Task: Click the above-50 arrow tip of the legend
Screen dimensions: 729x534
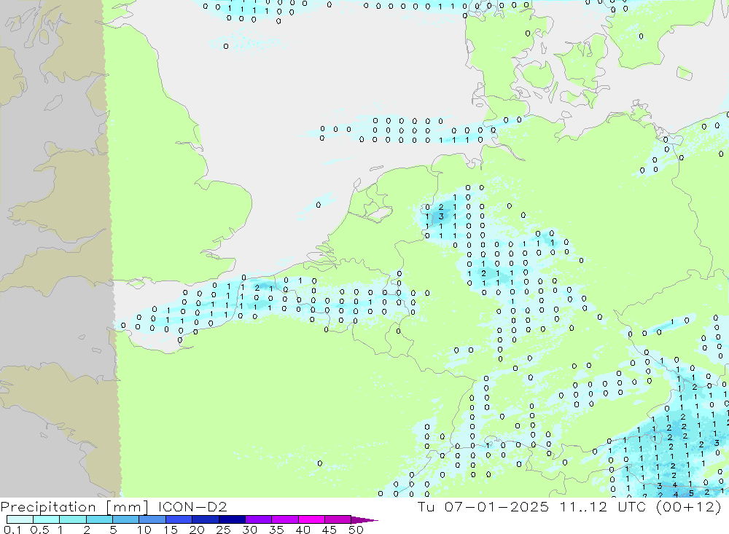Action: pos(364,520)
